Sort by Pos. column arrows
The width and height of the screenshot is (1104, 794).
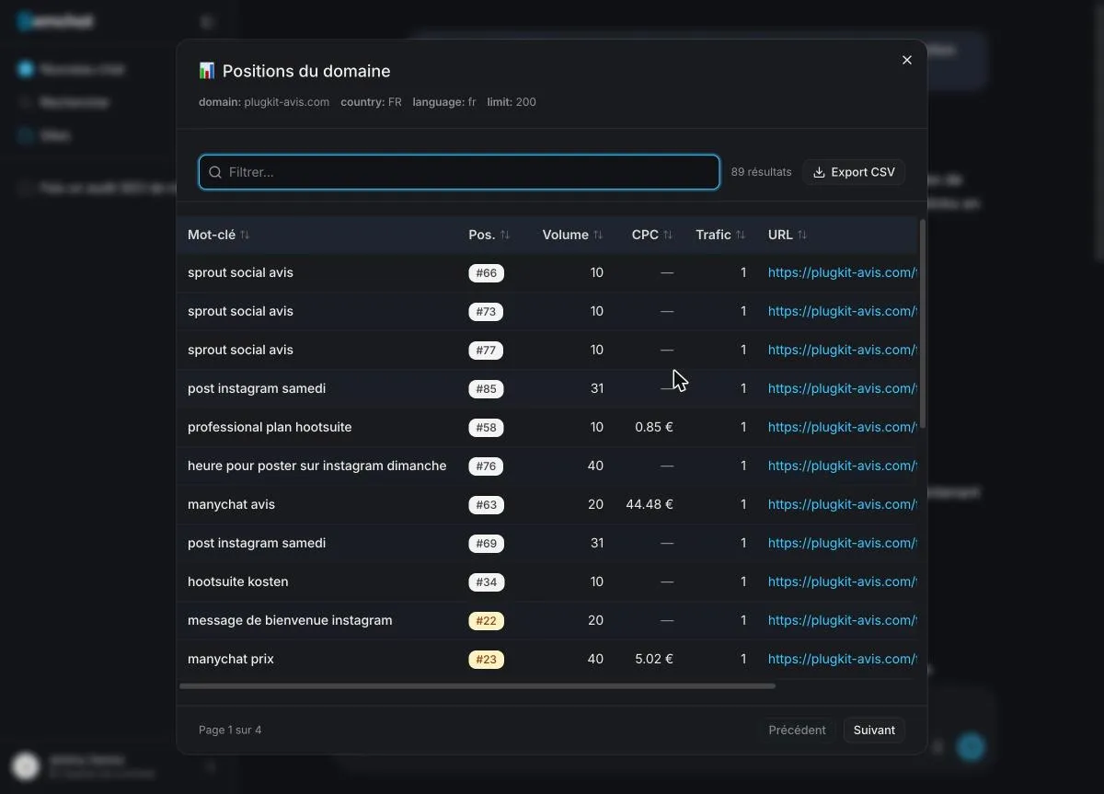[x=505, y=235]
